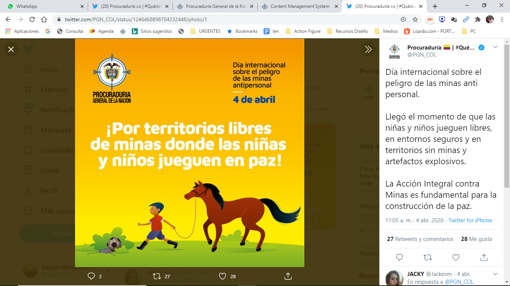Open the tweet options chevron next to Procuraduría
This screenshot has height=286, width=510.
495,47
